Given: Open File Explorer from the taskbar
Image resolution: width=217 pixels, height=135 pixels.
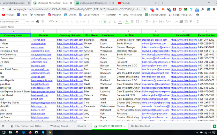Looking at the screenshot, I should [10, 132].
